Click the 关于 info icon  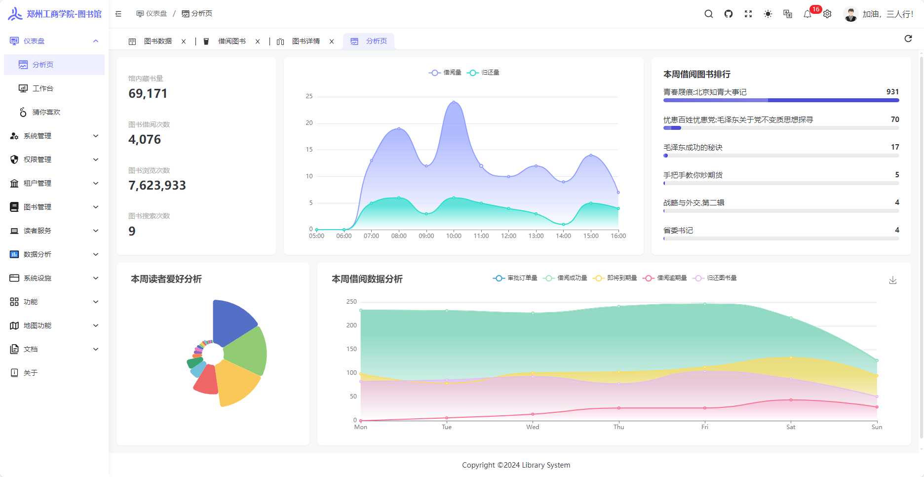tap(14, 373)
